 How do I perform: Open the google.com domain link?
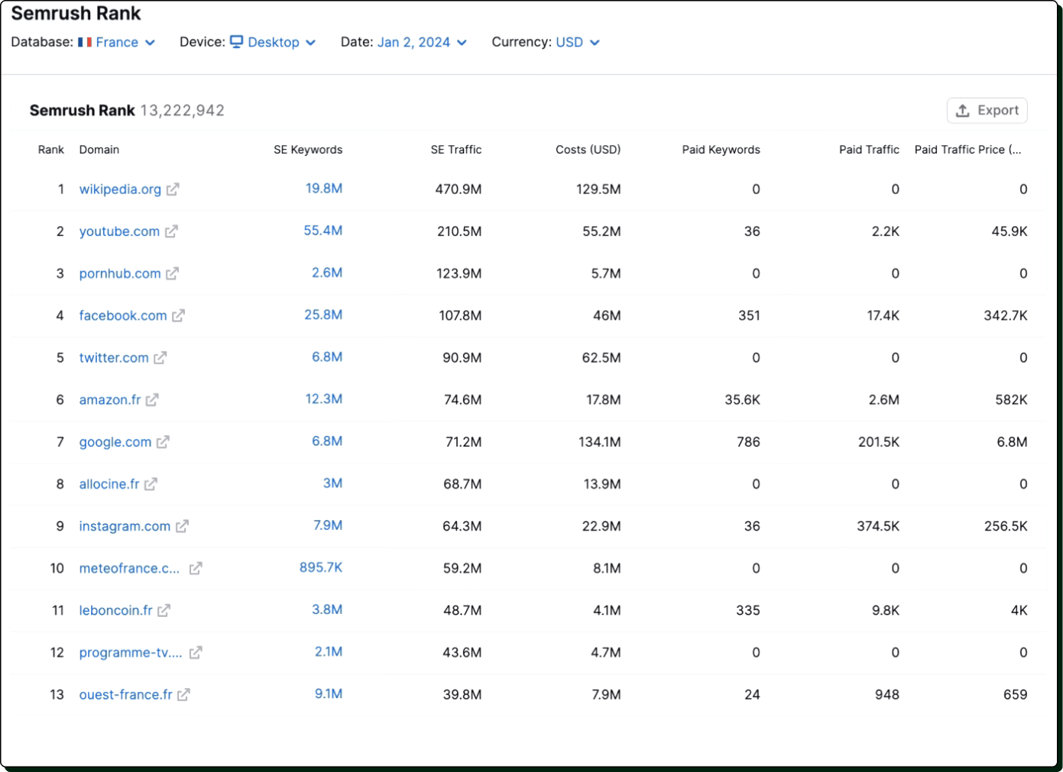click(x=115, y=442)
